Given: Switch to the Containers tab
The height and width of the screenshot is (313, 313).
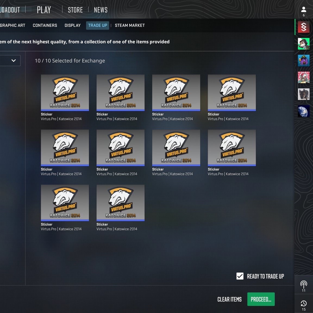Looking at the screenshot, I should [45, 25].
